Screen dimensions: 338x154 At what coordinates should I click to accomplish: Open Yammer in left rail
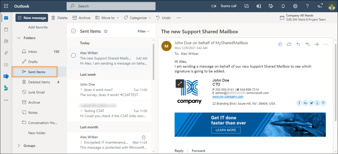[6, 76]
